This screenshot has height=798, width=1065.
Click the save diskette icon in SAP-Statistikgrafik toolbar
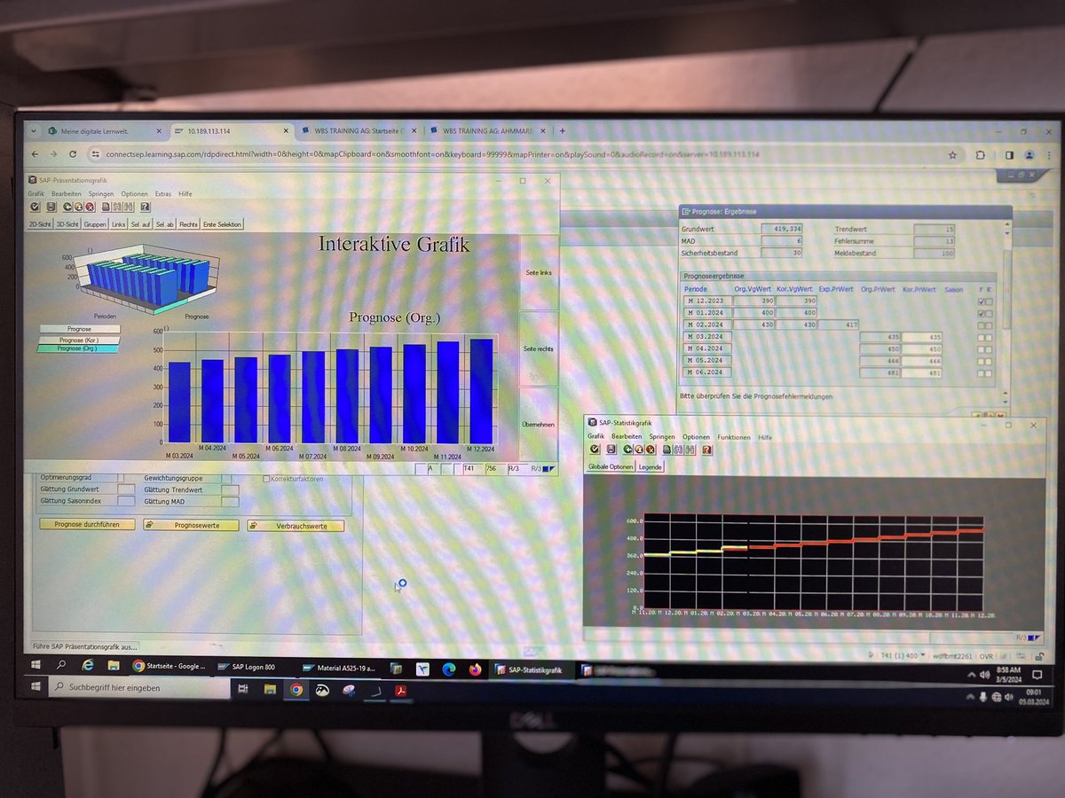[611, 450]
